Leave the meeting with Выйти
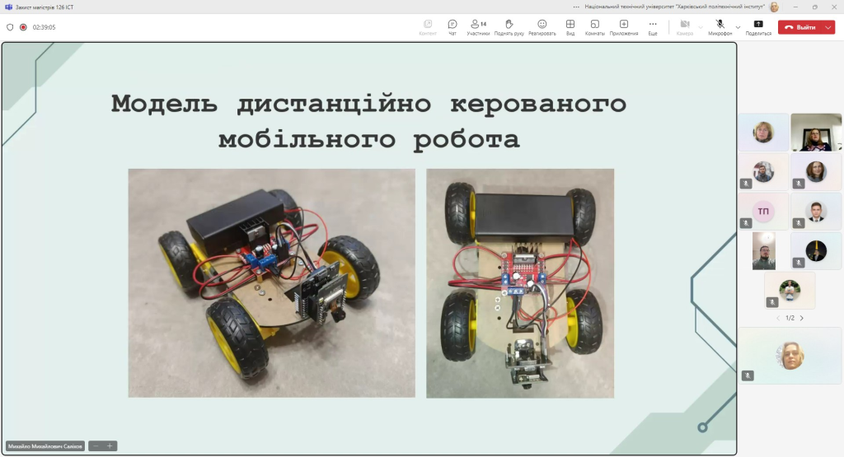The width and height of the screenshot is (844, 457). 799,27
